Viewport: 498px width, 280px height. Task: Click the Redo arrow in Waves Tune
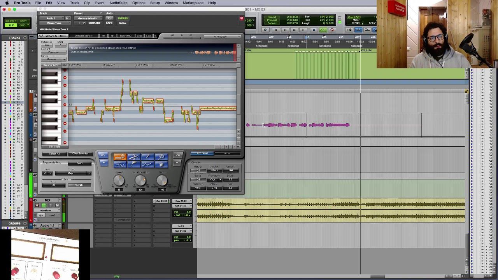point(178,156)
